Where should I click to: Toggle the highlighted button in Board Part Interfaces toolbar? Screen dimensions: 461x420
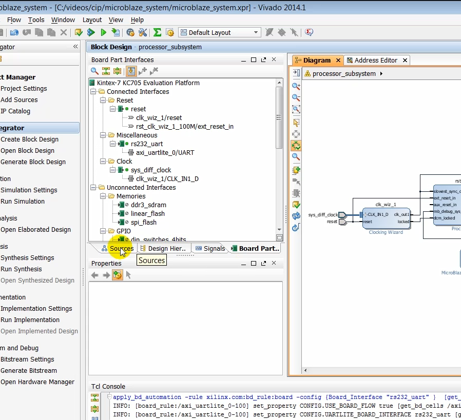coord(131,71)
